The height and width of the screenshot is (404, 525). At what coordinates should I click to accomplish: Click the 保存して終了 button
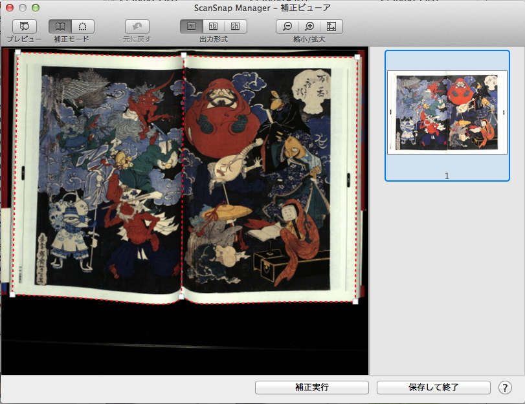tap(433, 387)
